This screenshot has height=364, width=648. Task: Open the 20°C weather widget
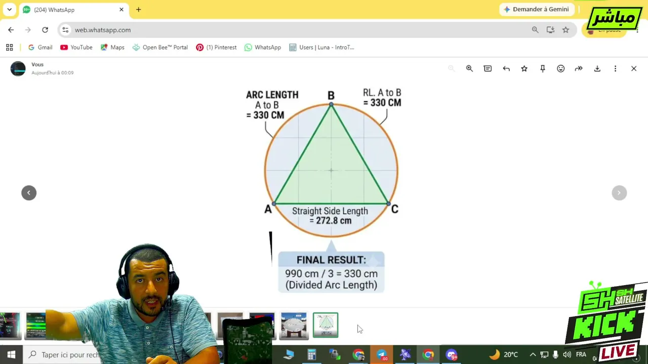[x=504, y=355]
